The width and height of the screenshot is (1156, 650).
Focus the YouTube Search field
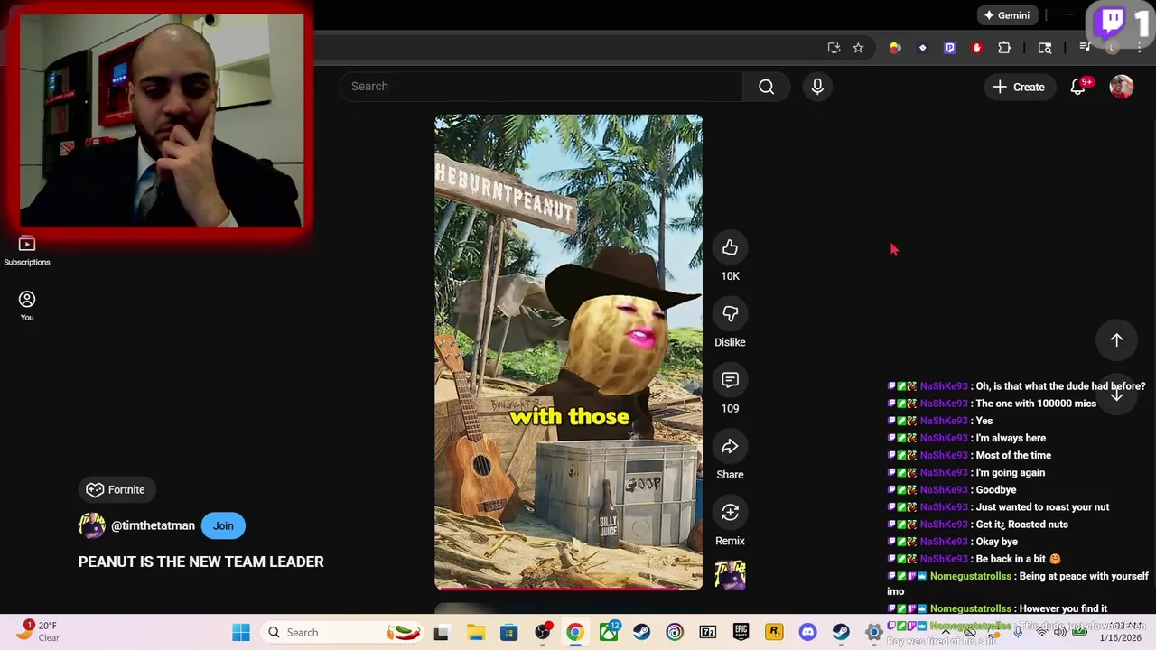point(541,87)
